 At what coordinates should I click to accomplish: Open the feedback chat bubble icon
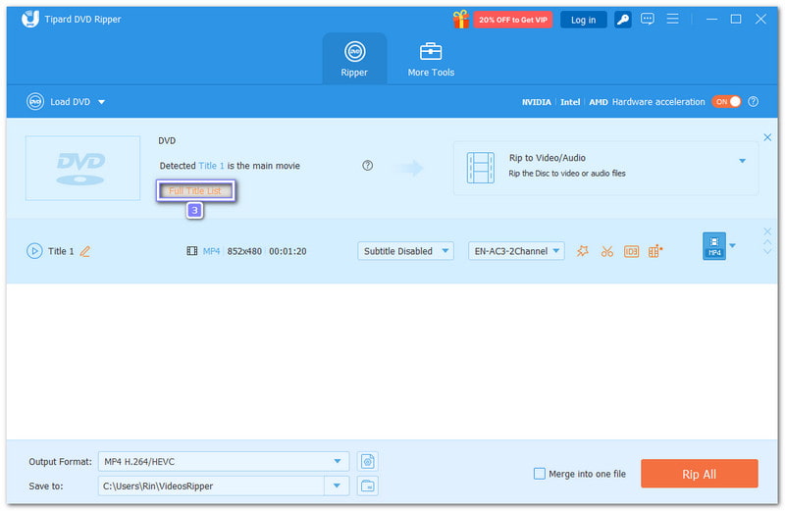(x=648, y=20)
